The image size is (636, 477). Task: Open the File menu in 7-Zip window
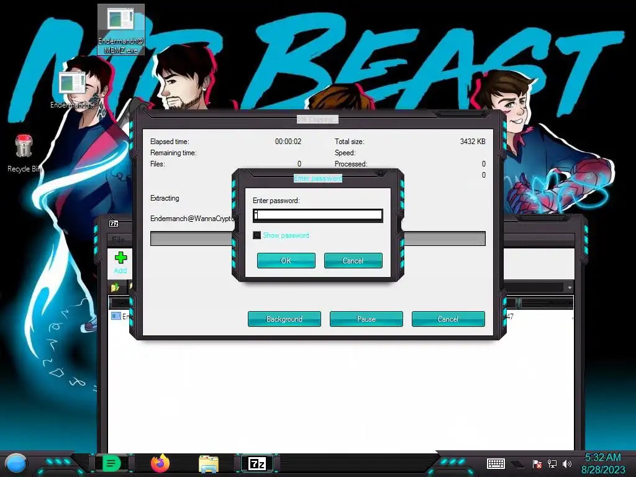click(118, 239)
